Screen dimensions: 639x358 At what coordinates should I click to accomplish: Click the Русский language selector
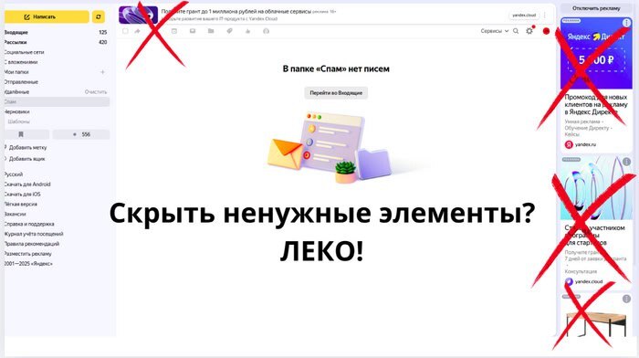coord(14,174)
